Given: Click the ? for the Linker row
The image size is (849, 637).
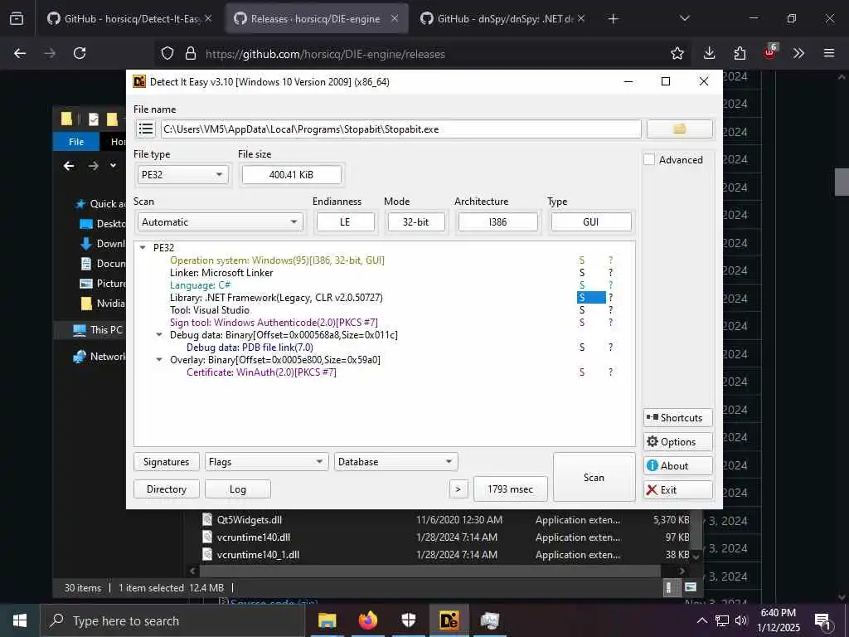Looking at the screenshot, I should [611, 272].
